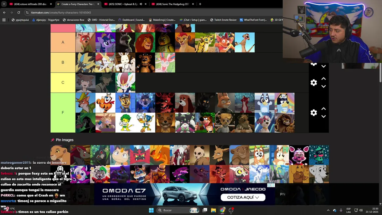Viewport: 382px width, 215px height.
Task: Open a new browser tab
Action: (x=200, y=4)
